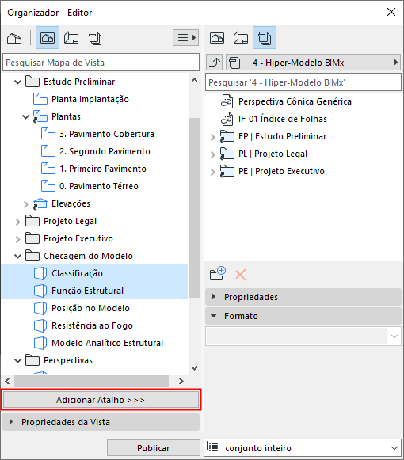Click the Pesquisar Mapa de Vista search field
This screenshot has width=404, height=460.
tap(101, 63)
